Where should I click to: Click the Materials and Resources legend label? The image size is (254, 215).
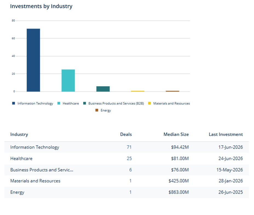172,103
